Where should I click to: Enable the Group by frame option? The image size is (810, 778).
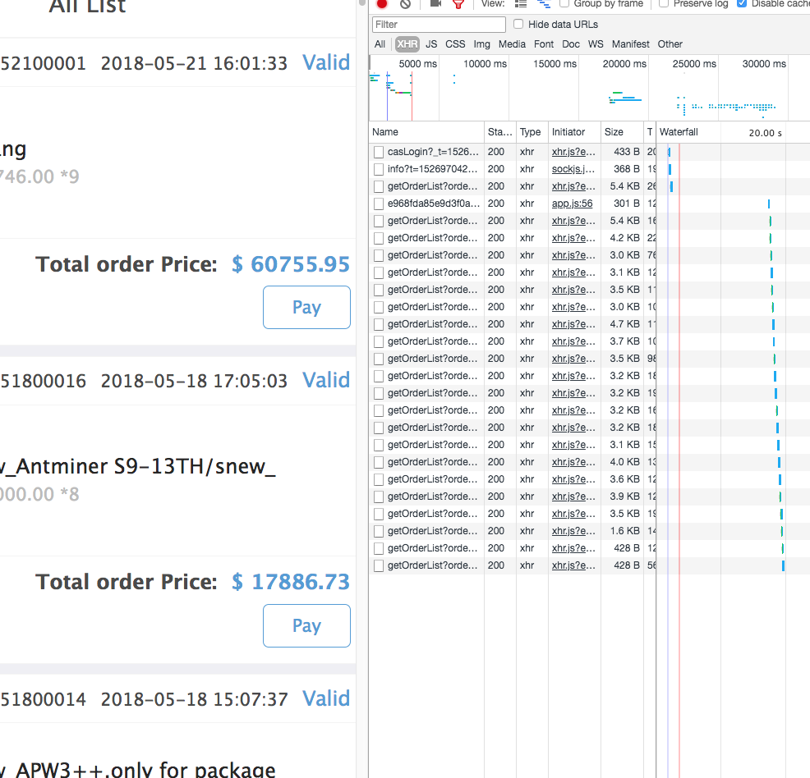pyautogui.click(x=564, y=4)
